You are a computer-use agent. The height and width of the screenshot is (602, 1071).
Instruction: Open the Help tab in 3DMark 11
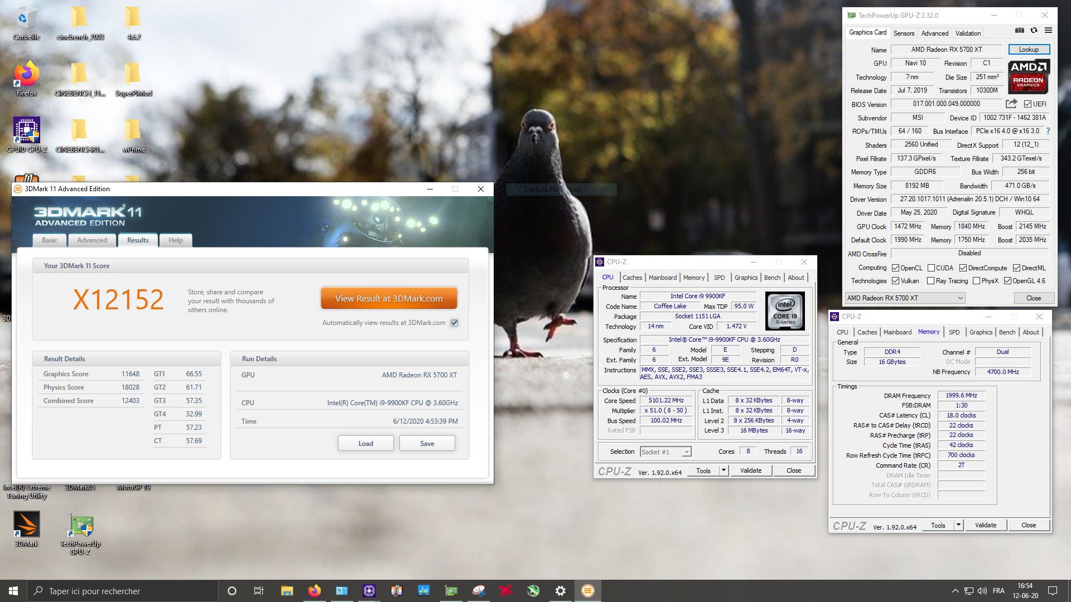coord(176,240)
